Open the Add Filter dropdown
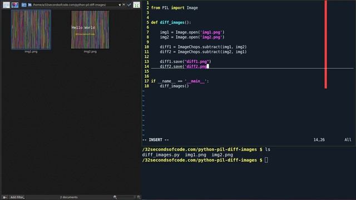Screen dimensions: 356x200 tap(17, 197)
